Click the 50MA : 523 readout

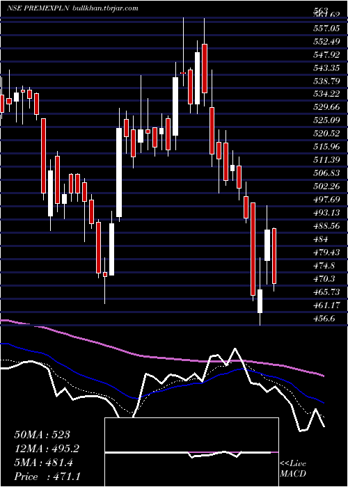click(x=42, y=435)
